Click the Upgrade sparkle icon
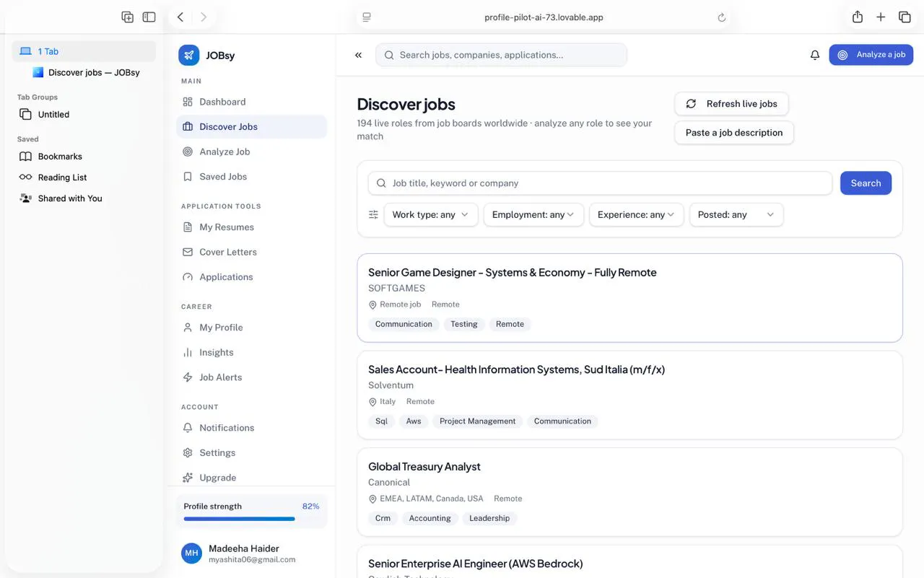This screenshot has width=924, height=578. (188, 478)
